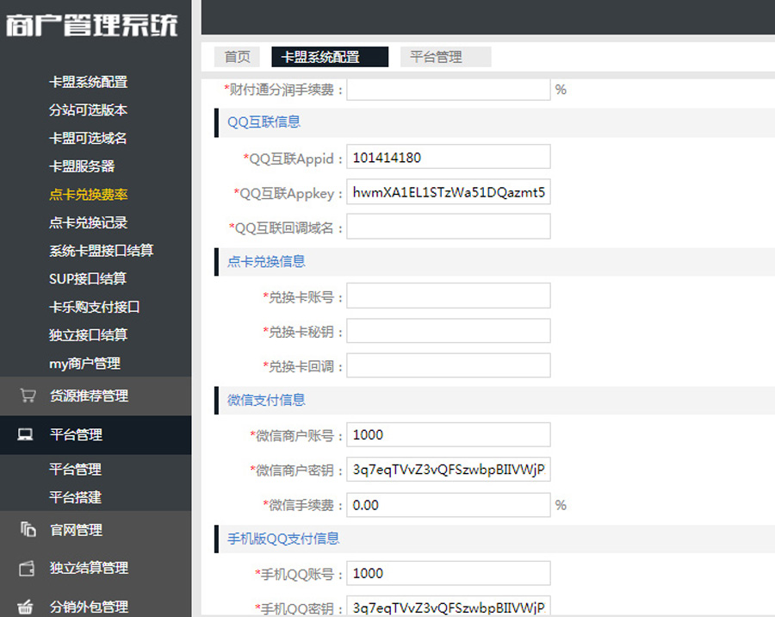This screenshot has width=775, height=617.
Task: Open 点卡兑换费率 in the sidebar
Action: click(89, 195)
